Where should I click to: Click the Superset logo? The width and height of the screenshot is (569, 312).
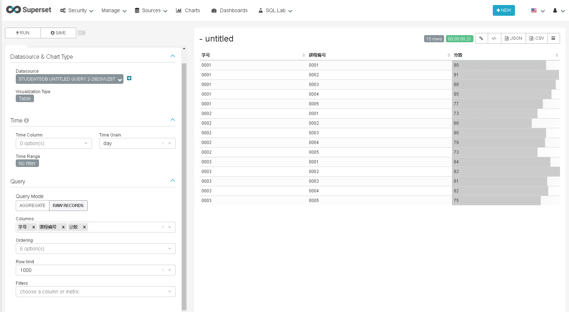(x=29, y=10)
